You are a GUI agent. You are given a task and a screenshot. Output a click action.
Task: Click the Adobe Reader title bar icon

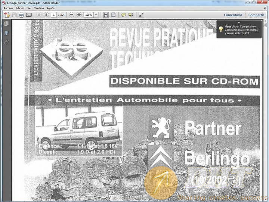[4, 3]
